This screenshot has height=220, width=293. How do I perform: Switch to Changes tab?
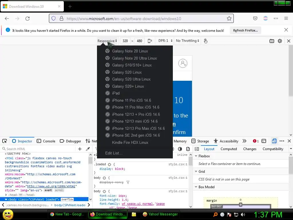point(250,149)
